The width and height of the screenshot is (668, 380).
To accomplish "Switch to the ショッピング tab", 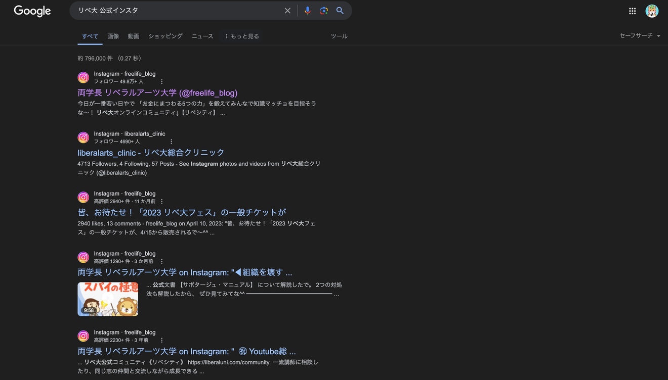I will click(165, 36).
